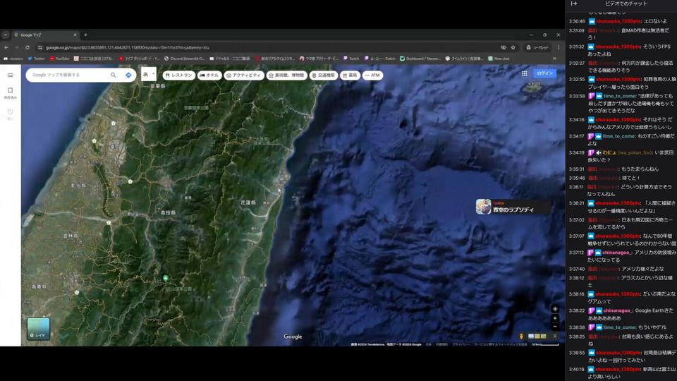Filter map by ATM

click(x=372, y=75)
